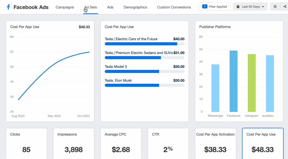Select the Ad Sets tab
This screenshot has height=159, width=288.
(x=91, y=7)
